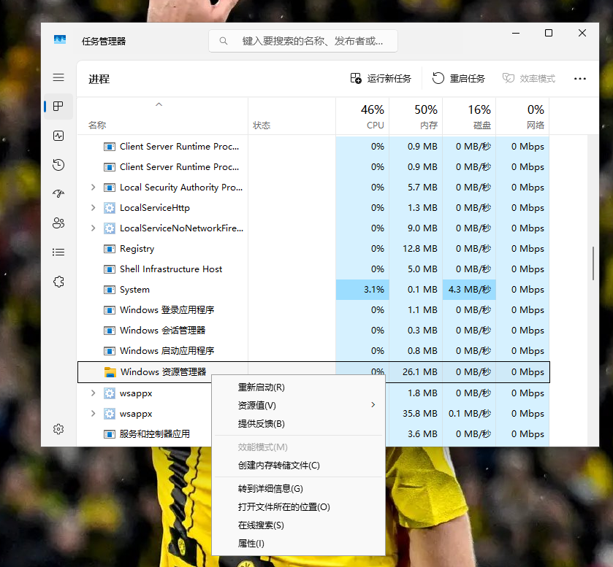Expand the second wsappx row
613x567 pixels.
point(93,413)
